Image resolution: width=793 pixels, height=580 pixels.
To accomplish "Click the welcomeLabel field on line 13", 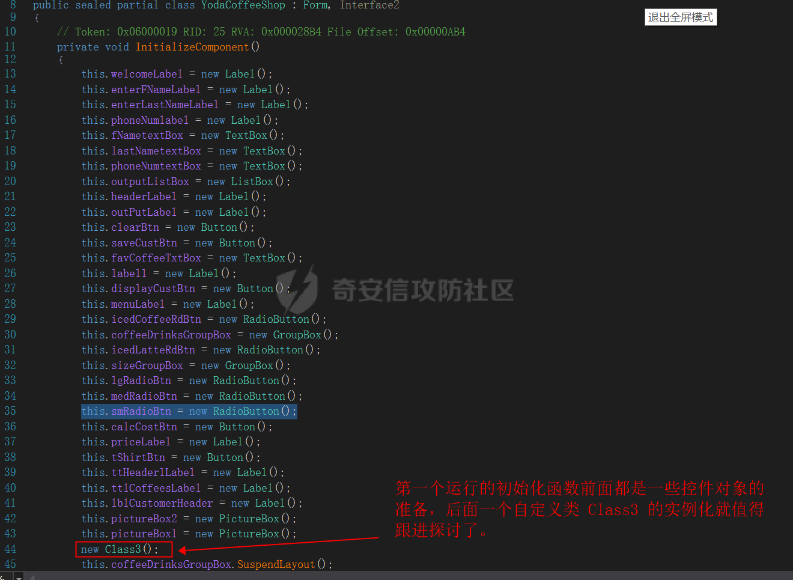I will click(x=147, y=74).
